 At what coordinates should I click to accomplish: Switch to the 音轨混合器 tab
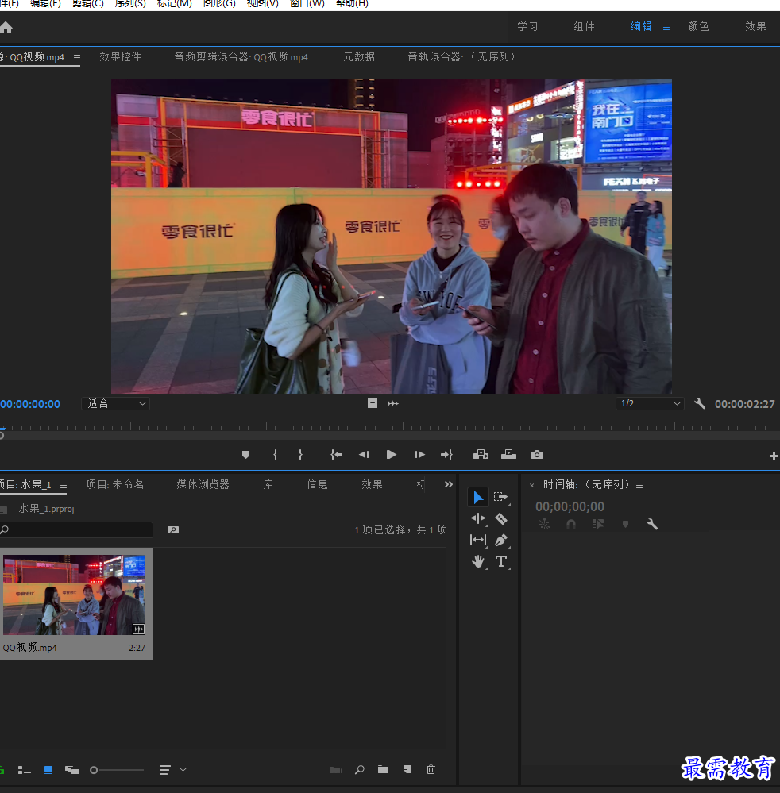(x=462, y=56)
